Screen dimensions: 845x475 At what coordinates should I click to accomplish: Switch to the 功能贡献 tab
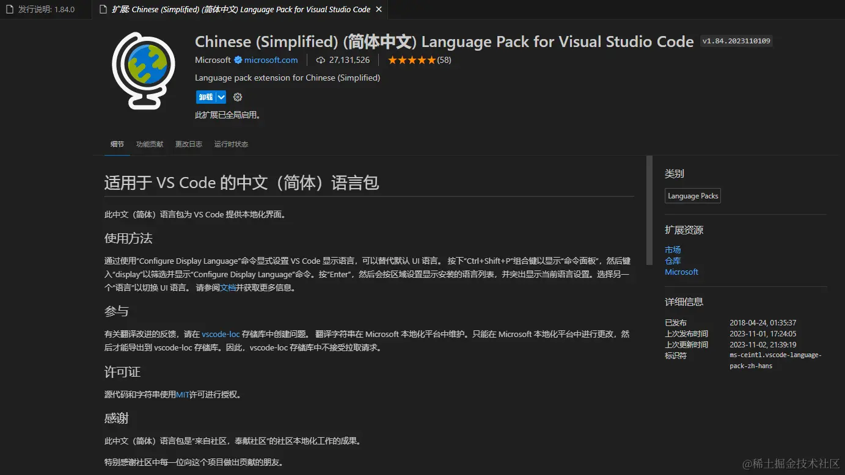(x=149, y=144)
